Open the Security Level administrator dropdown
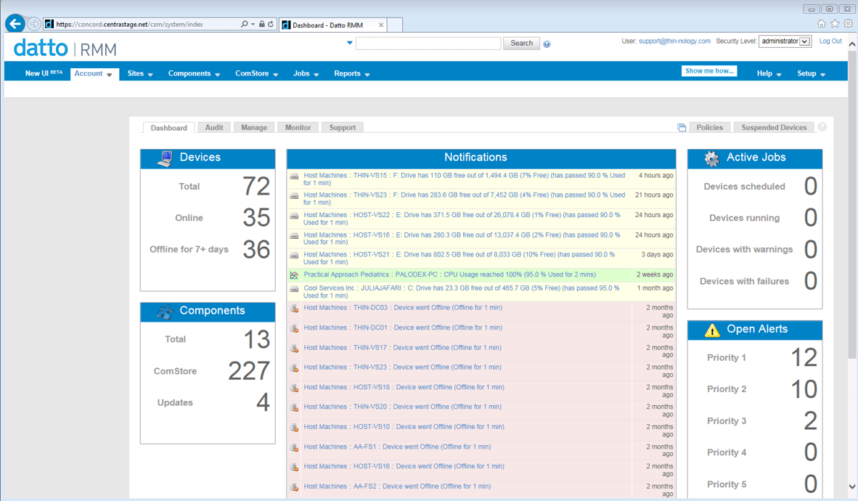The width and height of the screenshot is (858, 501). pos(785,41)
